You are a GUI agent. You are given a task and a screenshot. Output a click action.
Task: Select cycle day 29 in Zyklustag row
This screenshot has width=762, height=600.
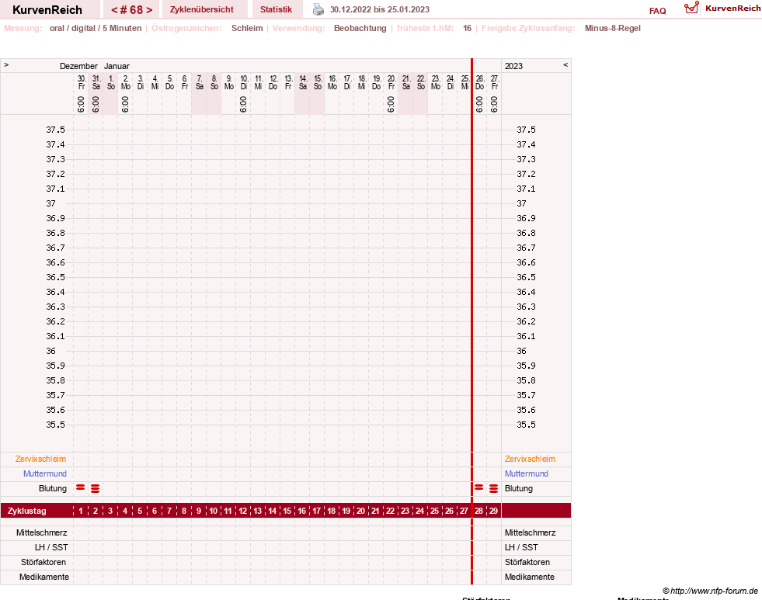coord(494,511)
